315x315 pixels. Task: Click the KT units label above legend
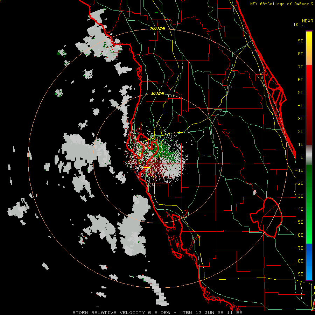pos(299,24)
